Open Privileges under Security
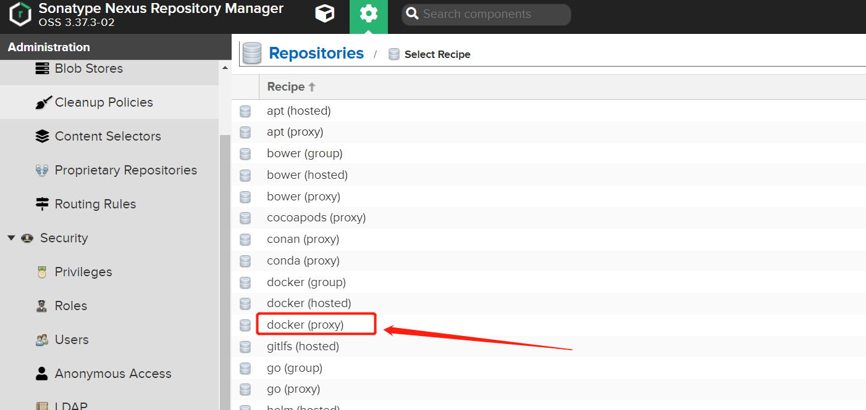Screen dimensions: 866x410 tap(83, 272)
